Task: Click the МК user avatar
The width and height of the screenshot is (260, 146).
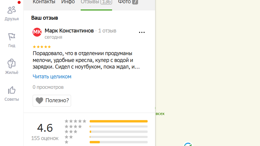Action: point(37,32)
